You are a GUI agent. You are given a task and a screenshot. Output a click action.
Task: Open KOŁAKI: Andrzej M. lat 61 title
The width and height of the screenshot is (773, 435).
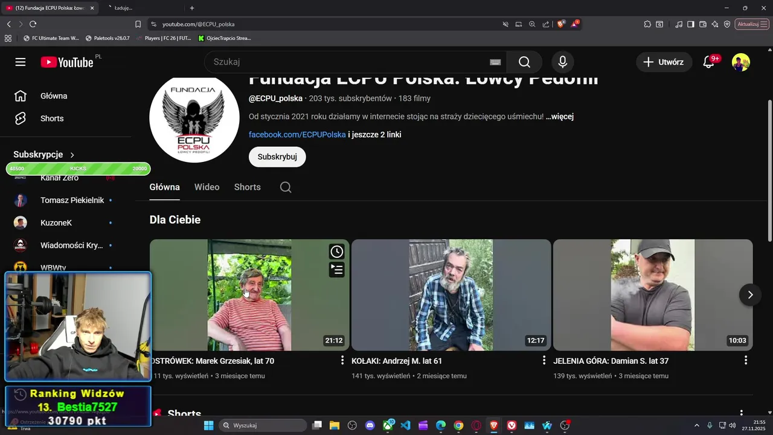coord(397,361)
